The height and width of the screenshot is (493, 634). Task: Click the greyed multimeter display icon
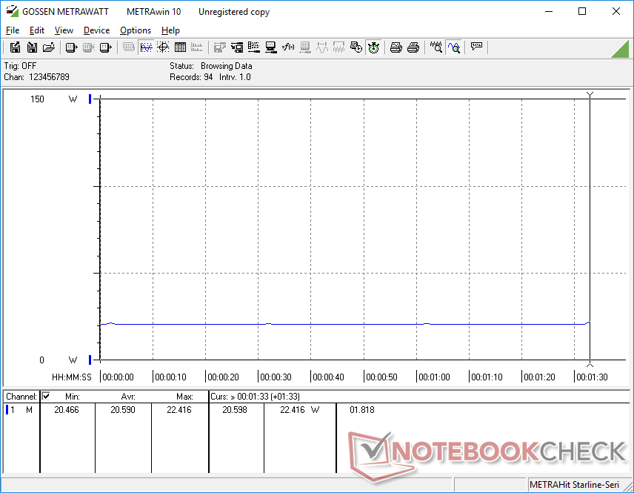[129, 47]
